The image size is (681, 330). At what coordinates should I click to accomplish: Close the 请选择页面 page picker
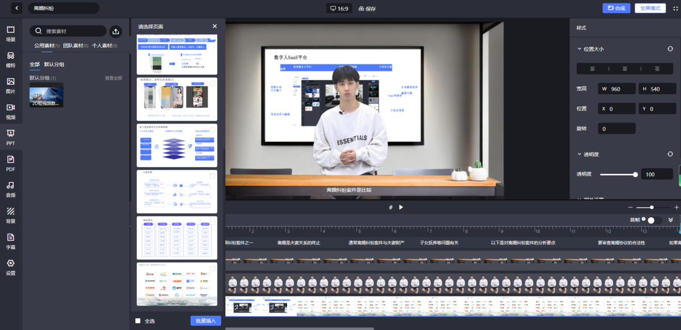tap(215, 26)
